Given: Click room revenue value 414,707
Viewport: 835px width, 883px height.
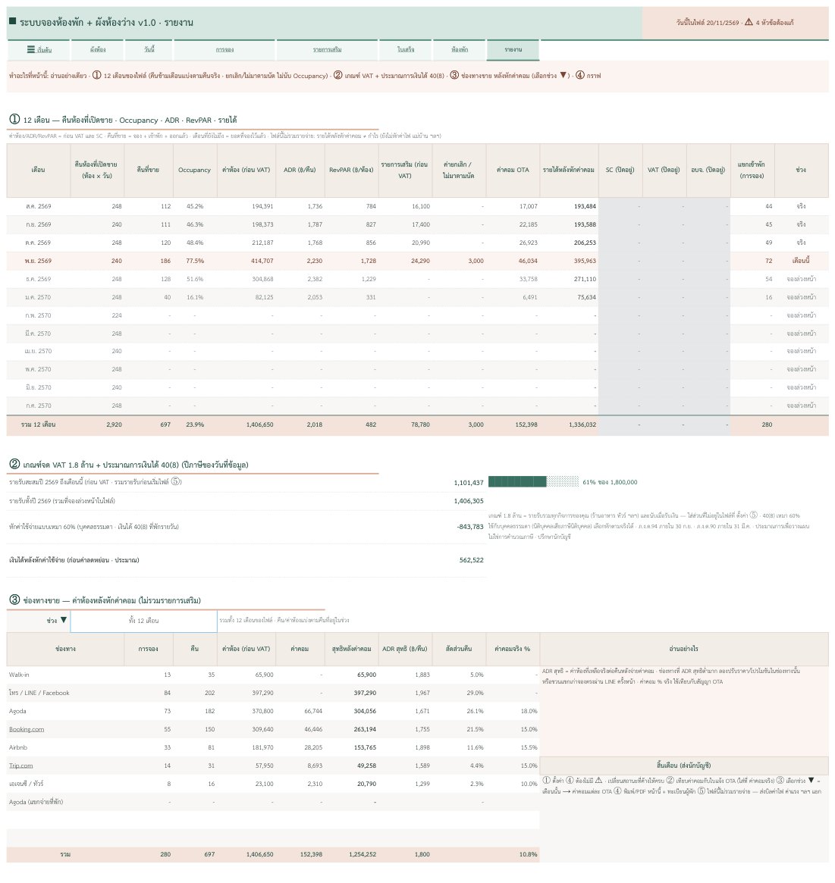Looking at the screenshot, I should pos(262,261).
